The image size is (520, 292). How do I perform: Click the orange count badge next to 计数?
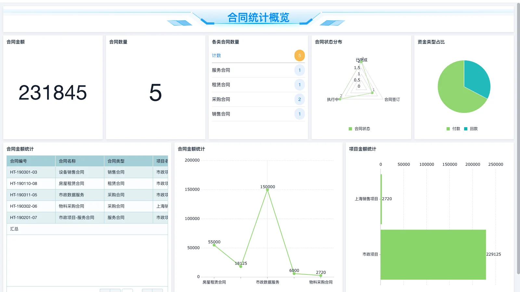click(x=299, y=55)
